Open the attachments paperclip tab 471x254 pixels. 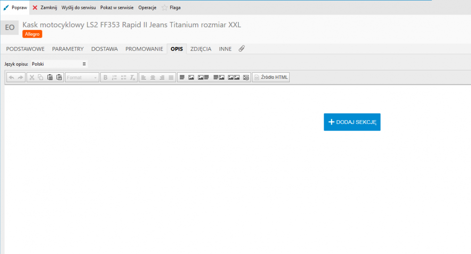pos(242,48)
